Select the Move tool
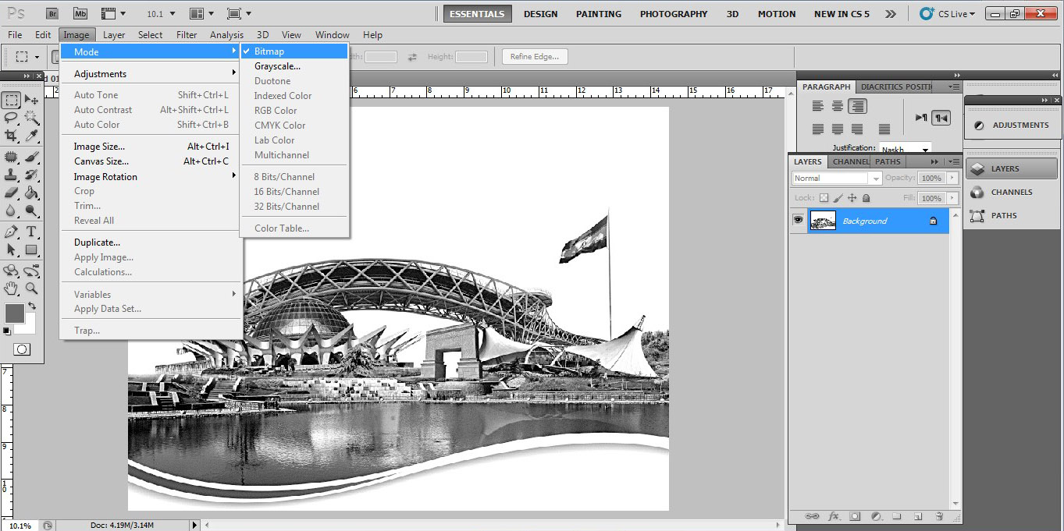Image resolution: width=1064 pixels, height=531 pixels. [32, 100]
